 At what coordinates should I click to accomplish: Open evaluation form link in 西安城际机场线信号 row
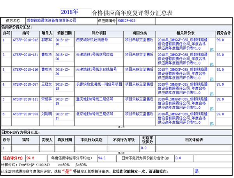[x=183, y=44]
